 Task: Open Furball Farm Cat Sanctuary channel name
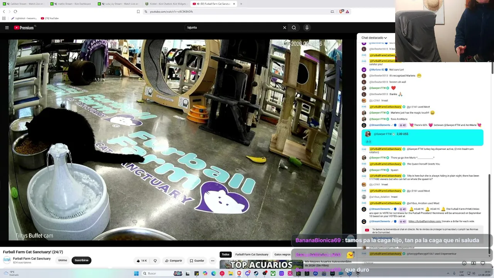coord(32,259)
